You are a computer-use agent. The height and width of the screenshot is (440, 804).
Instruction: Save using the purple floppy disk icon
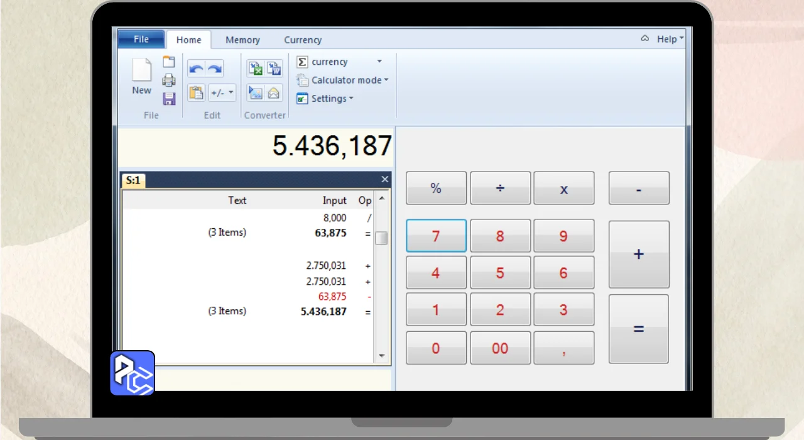[x=169, y=99]
